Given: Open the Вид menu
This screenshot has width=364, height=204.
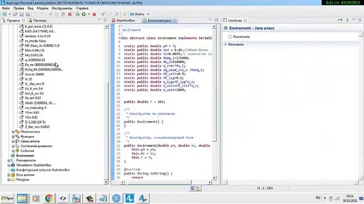Looking at the screenshot, I should tap(30, 8).
